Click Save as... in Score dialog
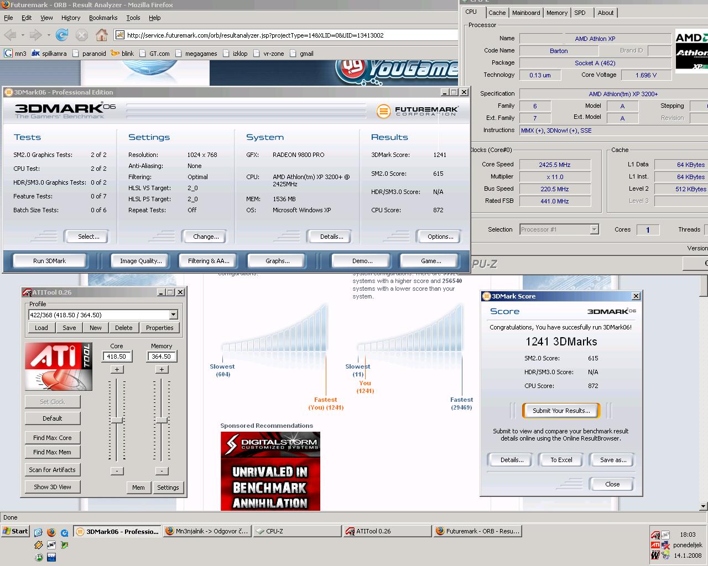The height and width of the screenshot is (566, 708). click(613, 460)
